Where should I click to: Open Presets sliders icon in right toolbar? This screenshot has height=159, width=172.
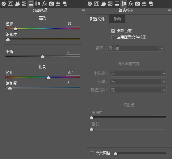click(x=144, y=4)
